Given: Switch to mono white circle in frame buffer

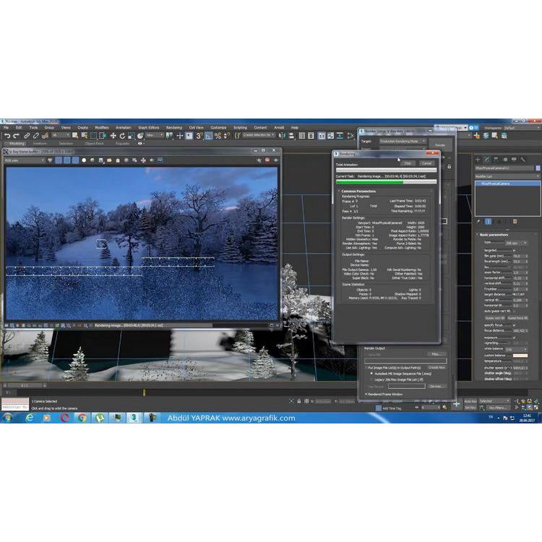Looking at the screenshot, I should (x=84, y=160).
